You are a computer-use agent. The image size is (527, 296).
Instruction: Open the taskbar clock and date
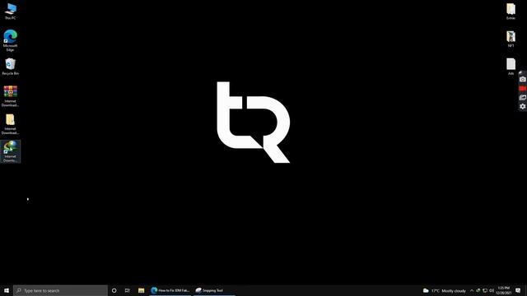(x=503, y=290)
